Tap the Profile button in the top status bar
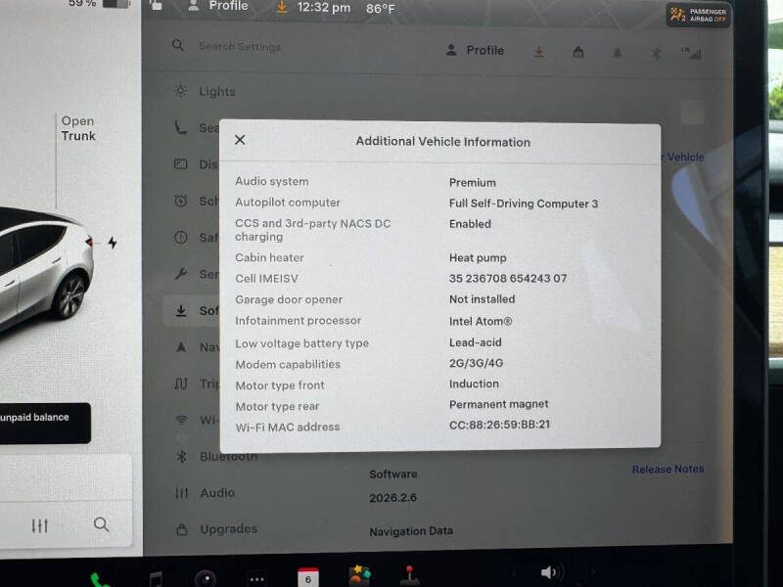783x587 pixels. [x=217, y=6]
